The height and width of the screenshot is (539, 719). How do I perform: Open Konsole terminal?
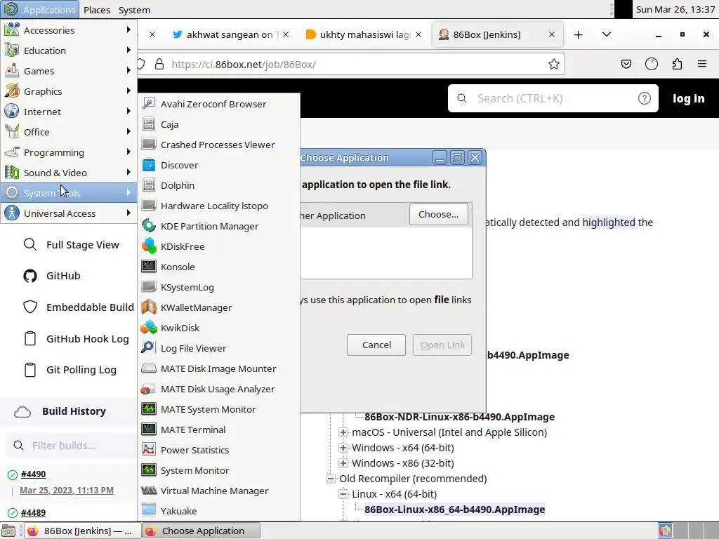coord(219,267)
